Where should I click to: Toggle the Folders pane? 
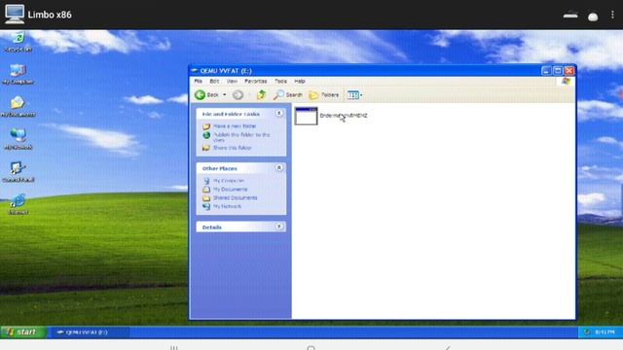point(324,95)
